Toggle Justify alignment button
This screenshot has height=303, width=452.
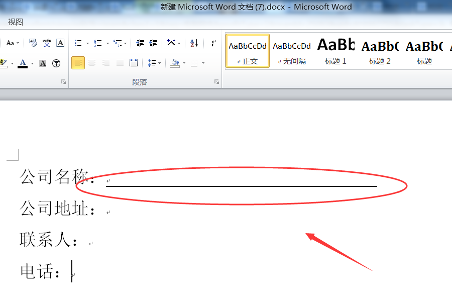tap(120, 63)
